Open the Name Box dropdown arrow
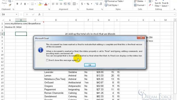177x100 pixels. tap(17, 14)
